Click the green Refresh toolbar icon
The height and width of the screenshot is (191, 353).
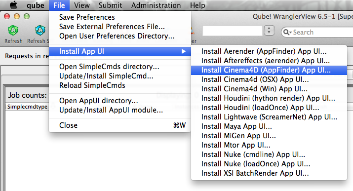13,31
